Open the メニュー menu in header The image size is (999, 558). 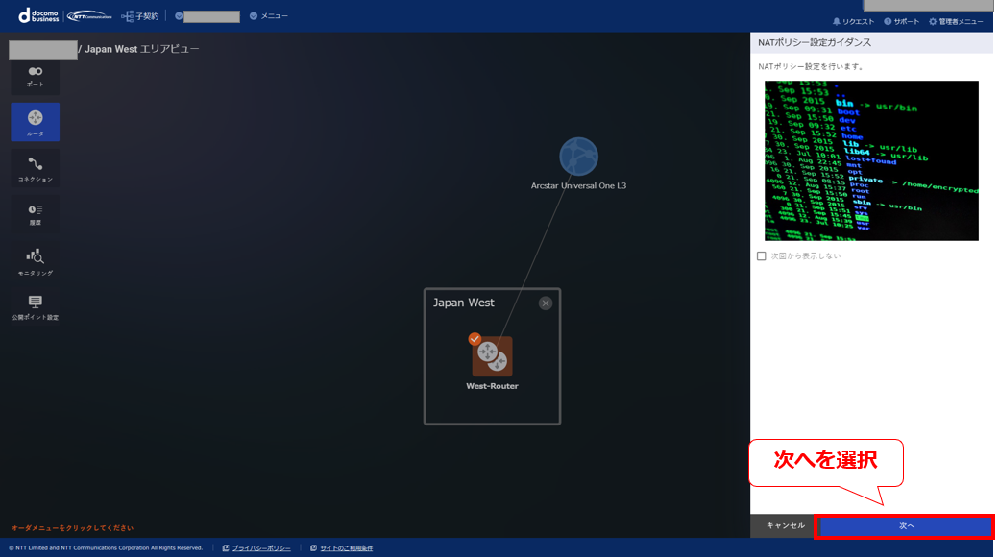269,16
